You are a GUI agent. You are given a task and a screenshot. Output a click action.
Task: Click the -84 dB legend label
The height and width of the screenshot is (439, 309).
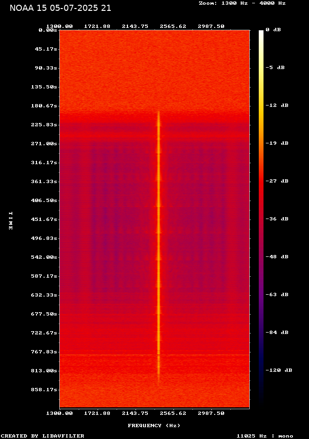coord(277,333)
